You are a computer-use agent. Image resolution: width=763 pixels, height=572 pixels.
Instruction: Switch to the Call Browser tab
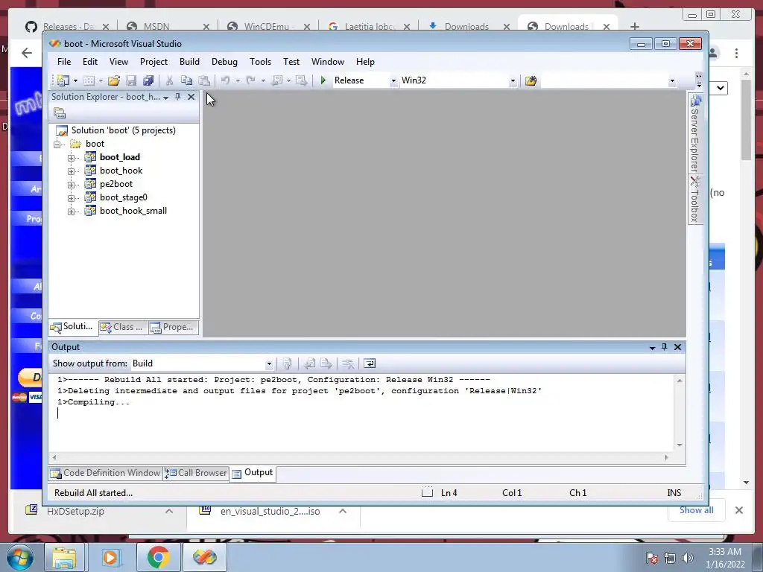coord(196,473)
